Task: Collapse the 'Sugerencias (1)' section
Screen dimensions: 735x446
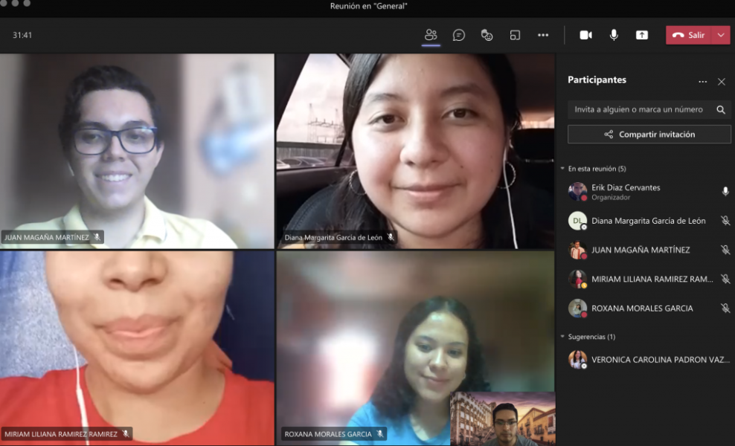Action: [563, 337]
